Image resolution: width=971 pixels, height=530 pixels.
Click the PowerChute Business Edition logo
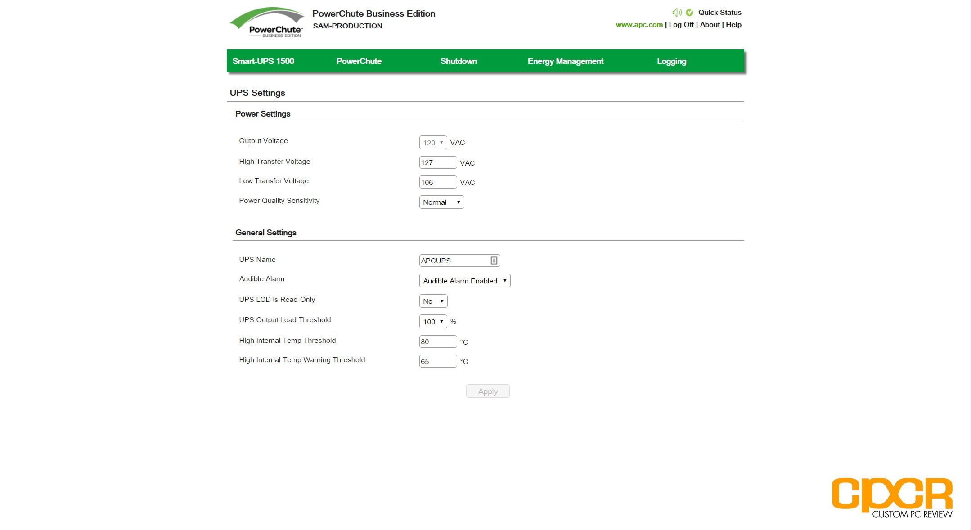(267, 22)
